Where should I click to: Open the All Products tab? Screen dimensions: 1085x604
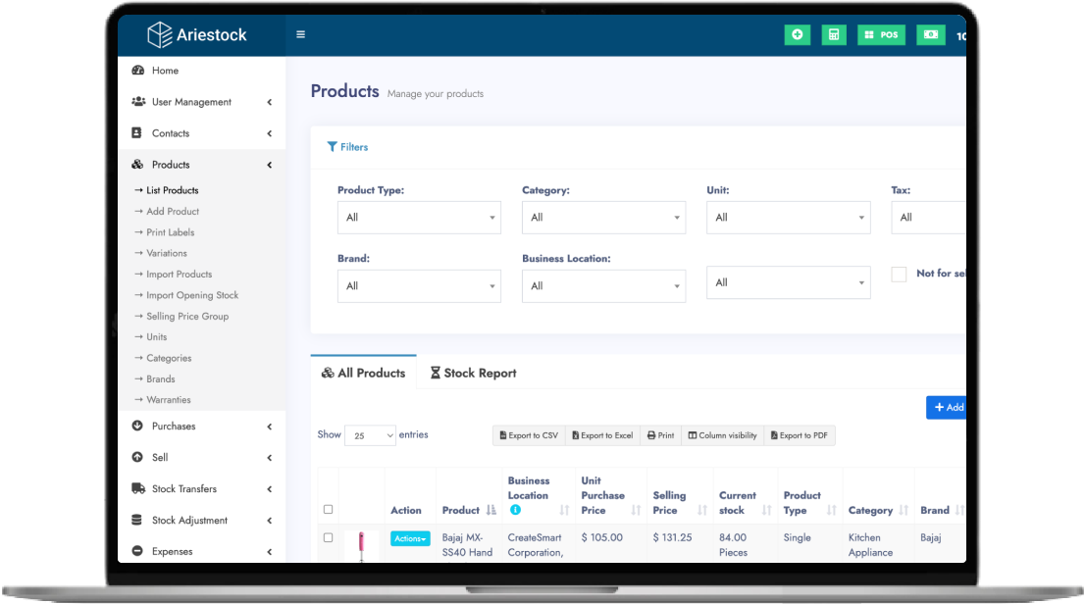(x=366, y=373)
